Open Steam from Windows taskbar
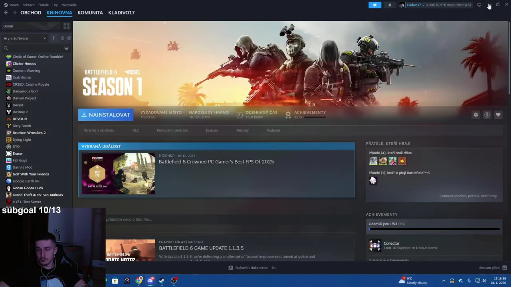511x287 pixels. click(x=162, y=281)
